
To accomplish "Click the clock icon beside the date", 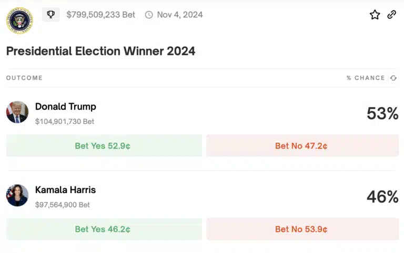I will coord(149,15).
